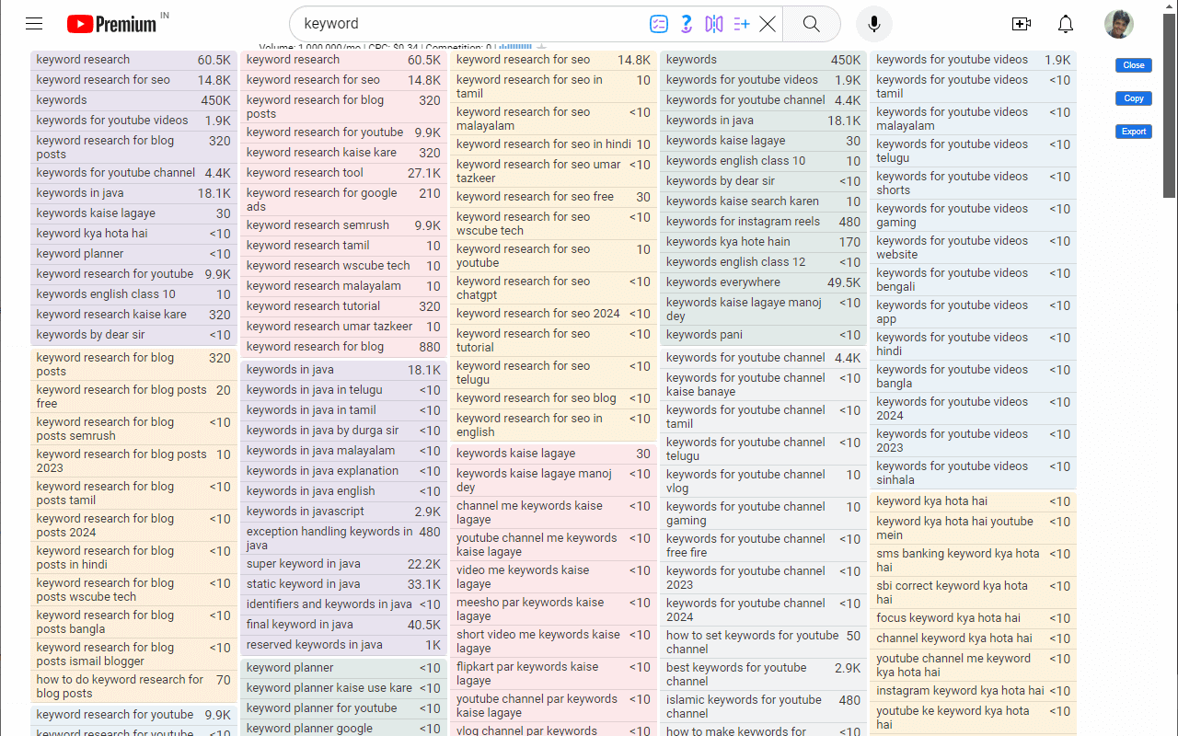Click the Create video icon in the top bar
Image resolution: width=1178 pixels, height=736 pixels.
pos(1021,24)
